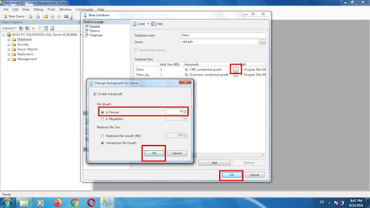The image size is (370, 208).
Task: Click the New Query toolbar button
Action: click(x=14, y=16)
